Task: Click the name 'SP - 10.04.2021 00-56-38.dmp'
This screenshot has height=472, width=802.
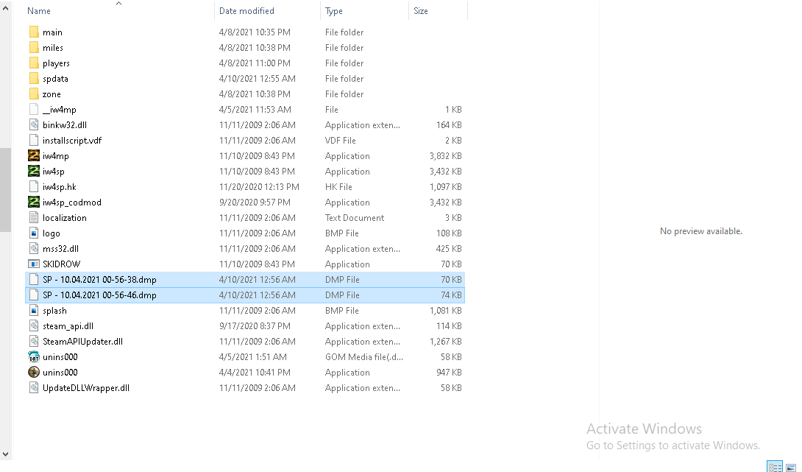Action: [x=100, y=280]
